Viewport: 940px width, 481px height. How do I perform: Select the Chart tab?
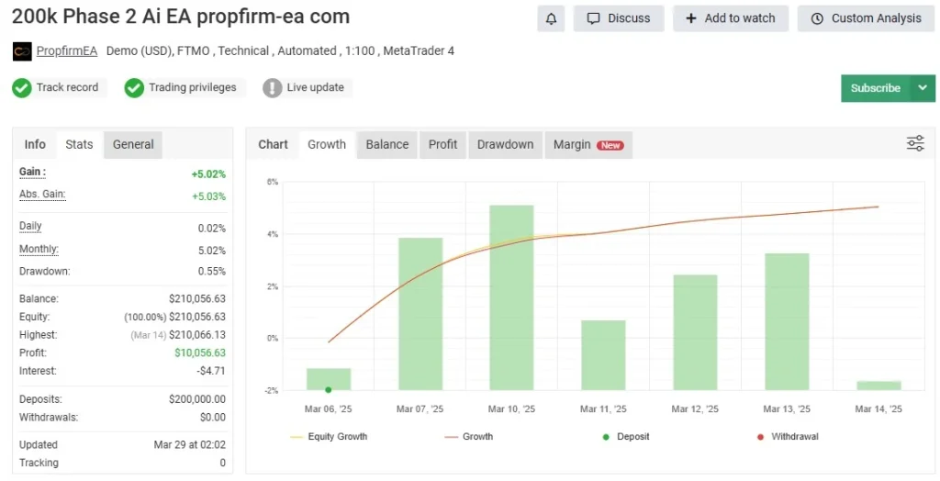pyautogui.click(x=273, y=144)
